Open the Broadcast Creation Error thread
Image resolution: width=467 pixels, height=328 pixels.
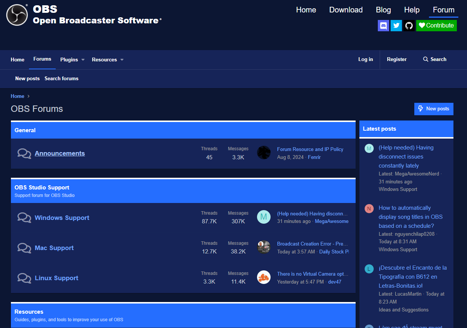[313, 244]
